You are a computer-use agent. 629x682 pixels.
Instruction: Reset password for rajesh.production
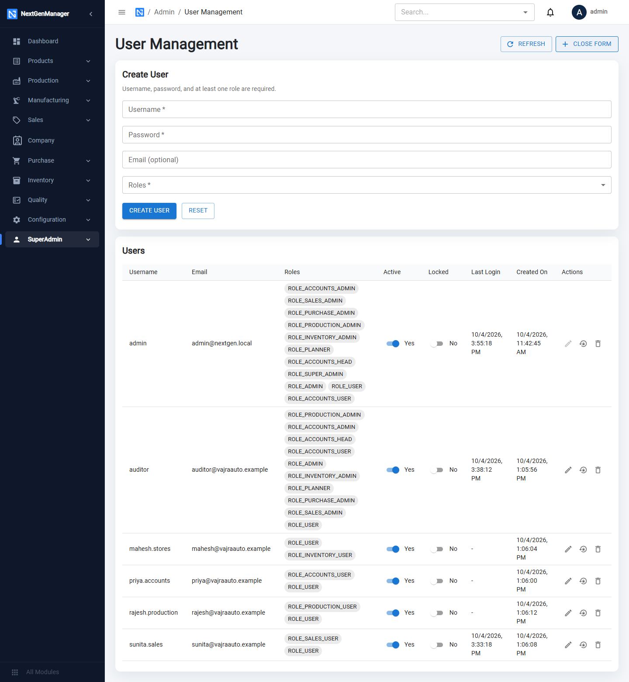[x=583, y=613]
